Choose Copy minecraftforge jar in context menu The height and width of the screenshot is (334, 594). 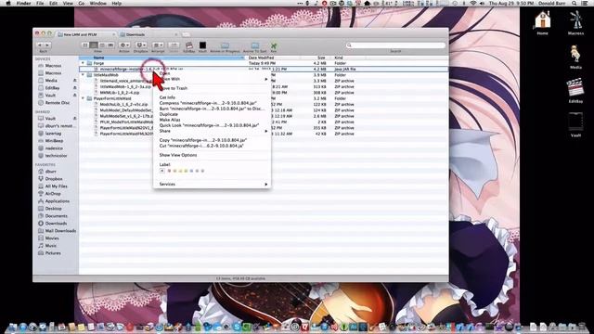[x=212, y=140]
